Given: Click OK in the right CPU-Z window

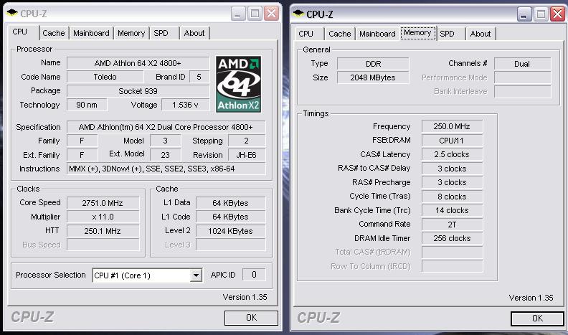Looking at the screenshot, I should pyautogui.click(x=538, y=319).
